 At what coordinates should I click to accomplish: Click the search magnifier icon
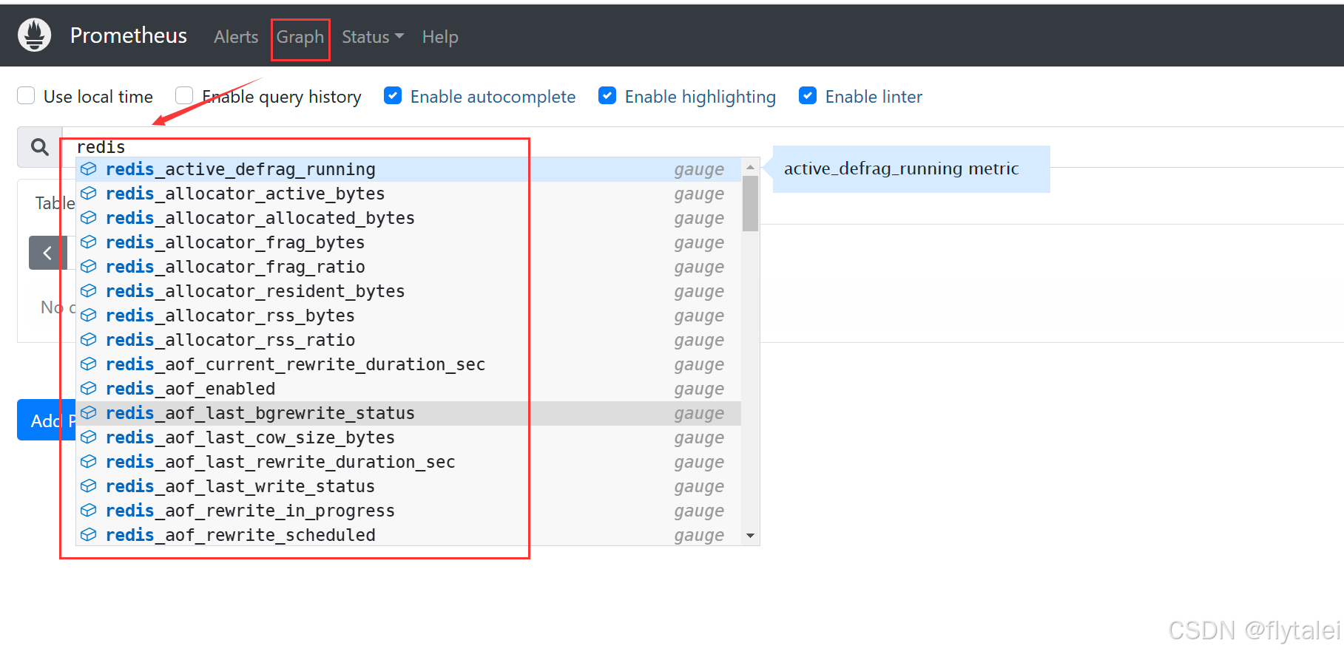pos(40,147)
